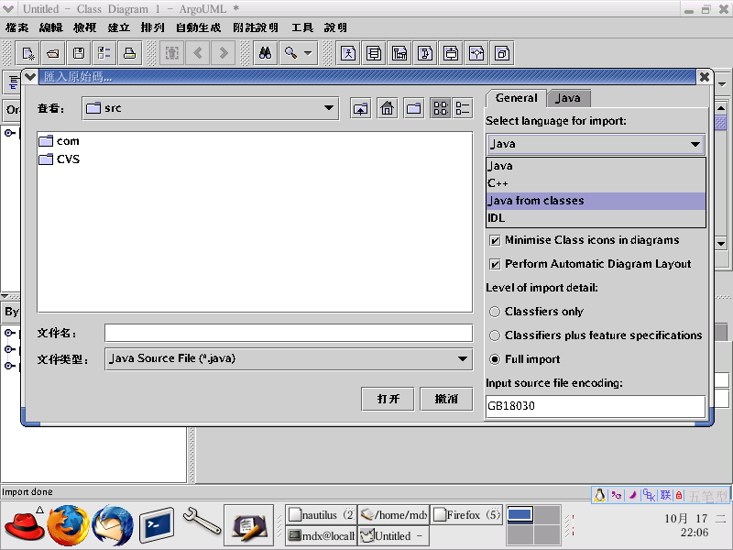Switch file chooser to details view
The height and width of the screenshot is (550, 733).
click(463, 108)
